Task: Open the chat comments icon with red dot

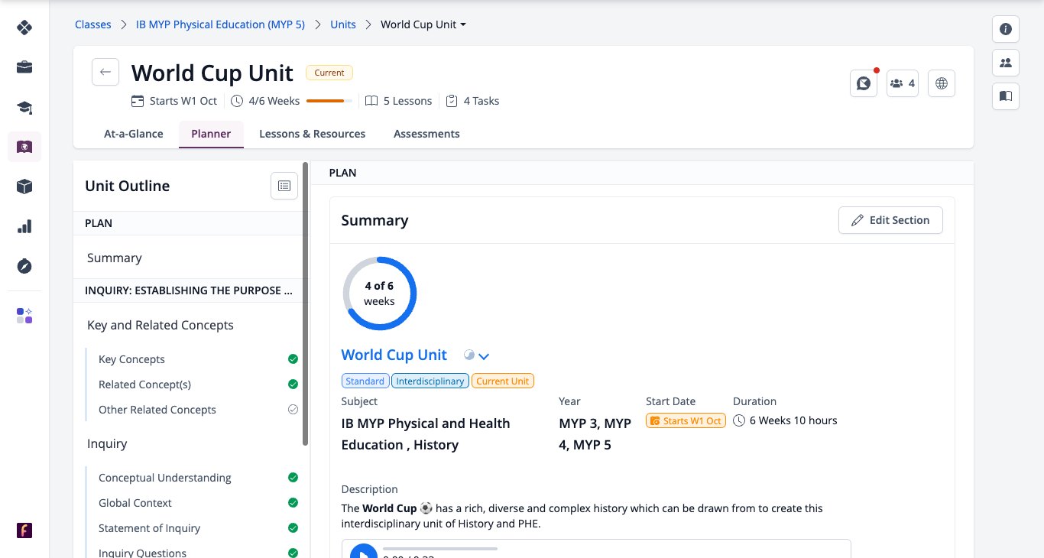Action: point(864,83)
